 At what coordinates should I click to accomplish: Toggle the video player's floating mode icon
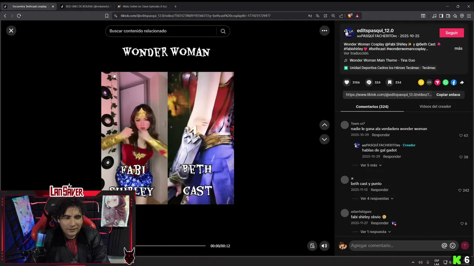pyautogui.click(x=312, y=246)
